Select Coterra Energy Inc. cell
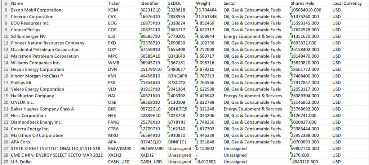The image size is (369, 165). click(58, 129)
